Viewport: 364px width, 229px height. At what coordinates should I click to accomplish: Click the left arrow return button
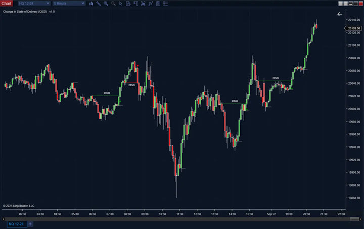point(339,14)
